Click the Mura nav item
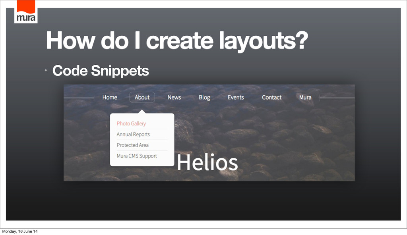The width and height of the screenshot is (407, 235). [x=305, y=97]
